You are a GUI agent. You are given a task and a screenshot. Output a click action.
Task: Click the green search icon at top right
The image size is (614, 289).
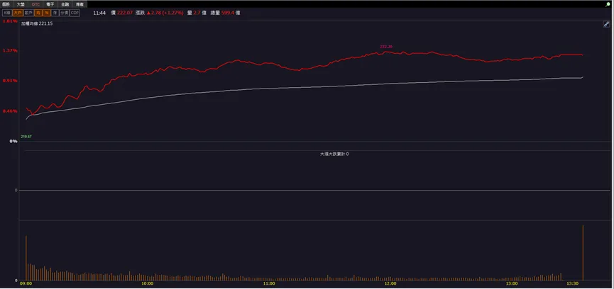pyautogui.click(x=608, y=4)
